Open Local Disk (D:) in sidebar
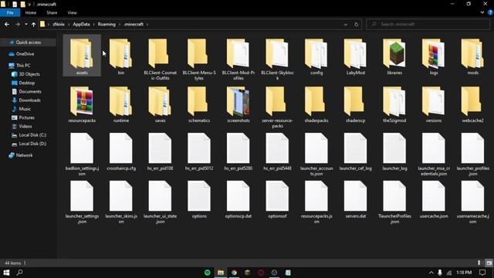 point(32,144)
